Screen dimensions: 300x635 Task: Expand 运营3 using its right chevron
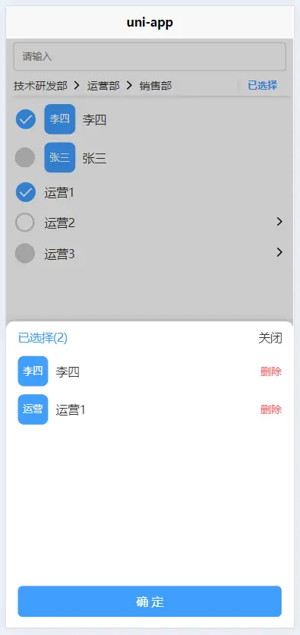coord(279,252)
